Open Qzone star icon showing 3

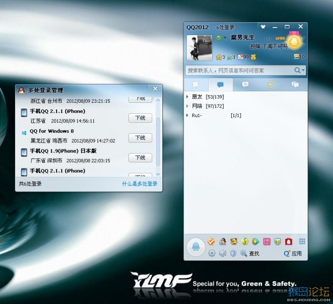[220, 57]
